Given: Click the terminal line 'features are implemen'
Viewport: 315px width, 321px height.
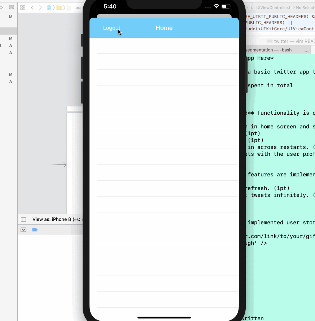Looking at the screenshot, I should pyautogui.click(x=281, y=175).
